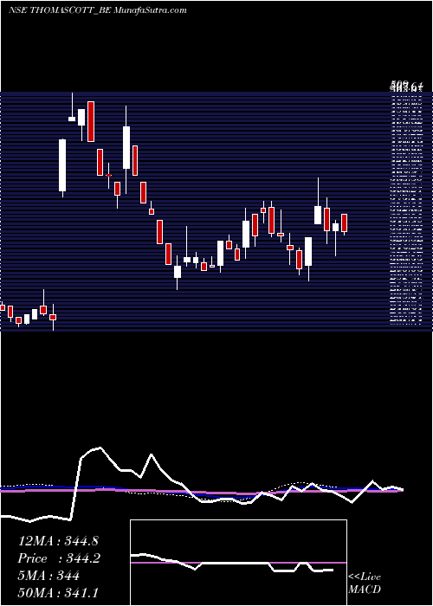Click the 5MA : 344 value
The width and height of the screenshot is (433, 606).
click(48, 576)
